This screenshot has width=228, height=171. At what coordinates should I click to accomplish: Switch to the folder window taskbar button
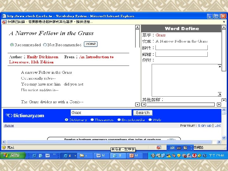[85, 155]
